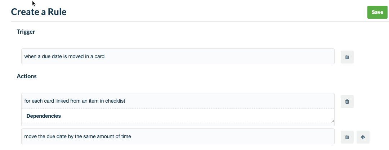
Task: Click the Trigger section label
Action: point(26,32)
